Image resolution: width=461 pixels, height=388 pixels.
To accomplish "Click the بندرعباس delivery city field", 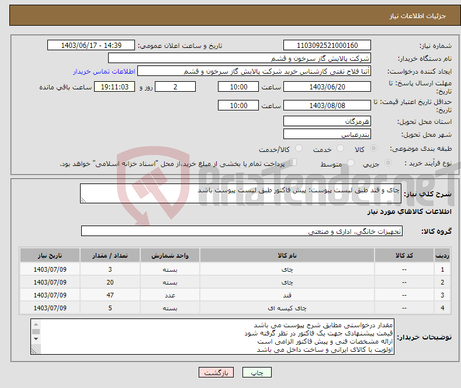I will pyautogui.click(x=327, y=134).
